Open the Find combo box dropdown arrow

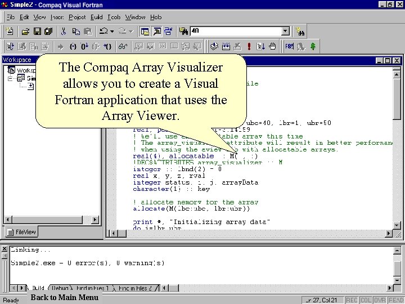coord(285,32)
